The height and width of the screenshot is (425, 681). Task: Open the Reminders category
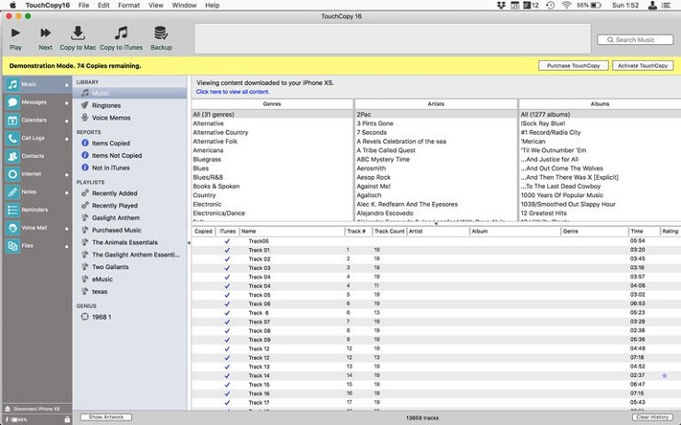pyautogui.click(x=37, y=209)
